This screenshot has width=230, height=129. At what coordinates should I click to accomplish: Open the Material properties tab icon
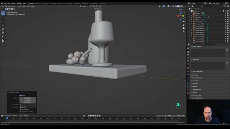(188, 90)
